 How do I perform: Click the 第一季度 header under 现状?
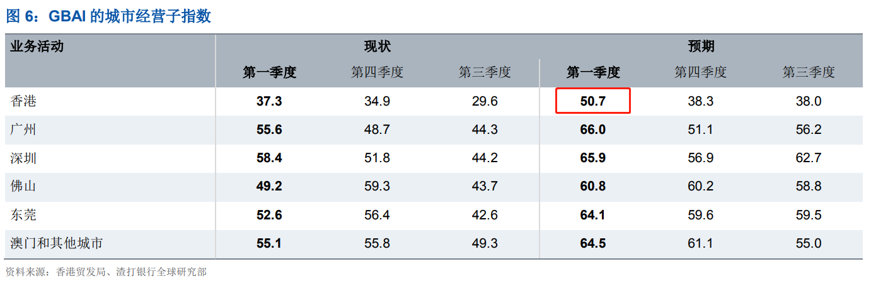tap(269, 72)
